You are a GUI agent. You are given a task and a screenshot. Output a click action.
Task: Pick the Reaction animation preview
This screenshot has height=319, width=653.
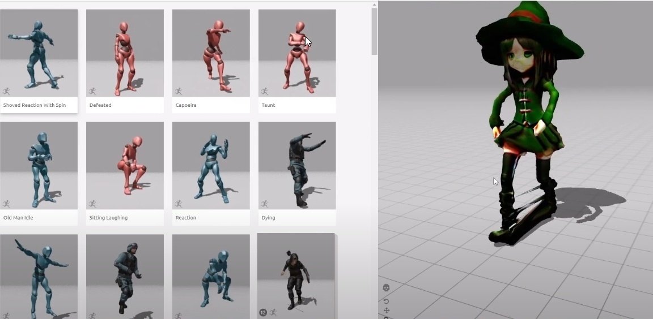(x=211, y=166)
